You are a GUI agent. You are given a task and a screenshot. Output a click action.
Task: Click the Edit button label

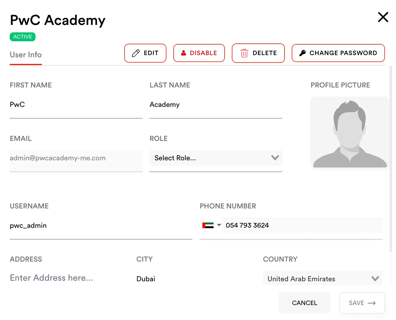tap(151, 53)
